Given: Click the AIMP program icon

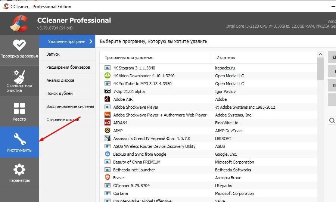Looking at the screenshot, I should coord(108,131).
